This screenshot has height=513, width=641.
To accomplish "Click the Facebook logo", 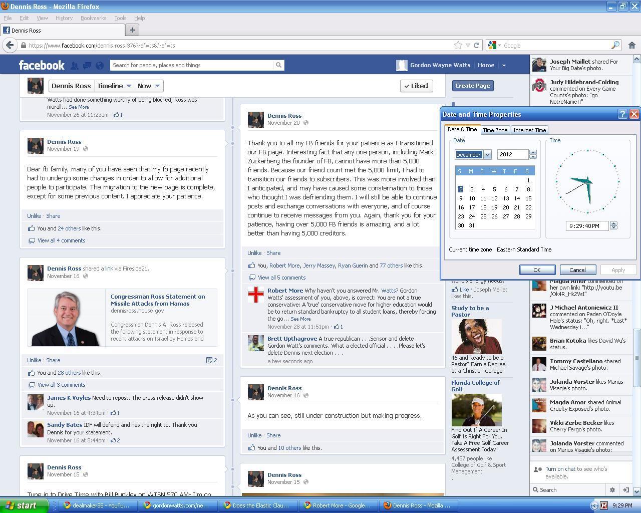I will pyautogui.click(x=42, y=65).
